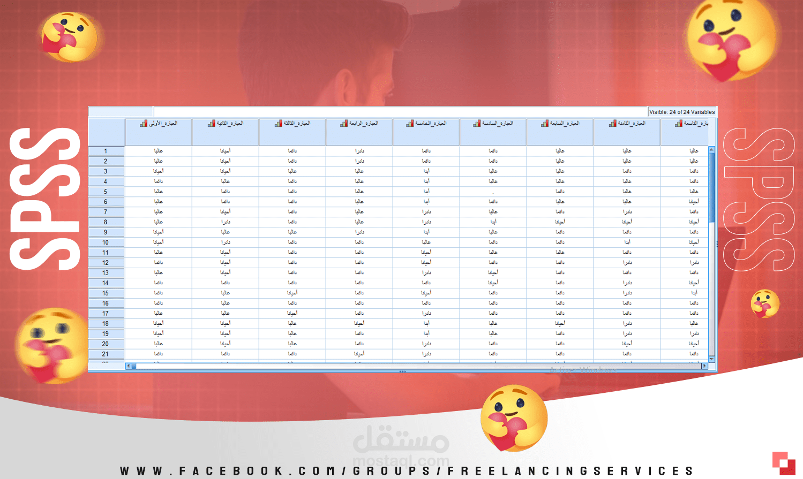Viewport: 803px width, 479px height.
Task: Click ordinal measure icon of العبارة_الثانية column
Action: pos(212,124)
